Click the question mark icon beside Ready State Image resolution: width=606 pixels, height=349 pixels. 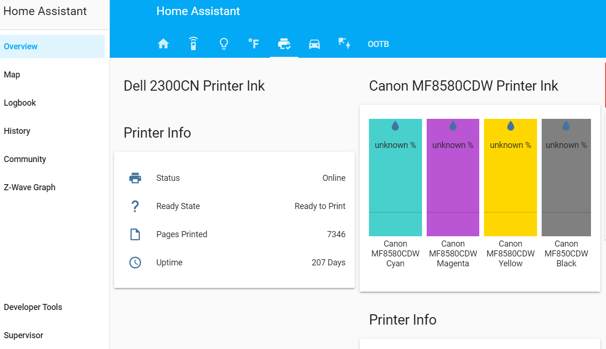coord(136,206)
